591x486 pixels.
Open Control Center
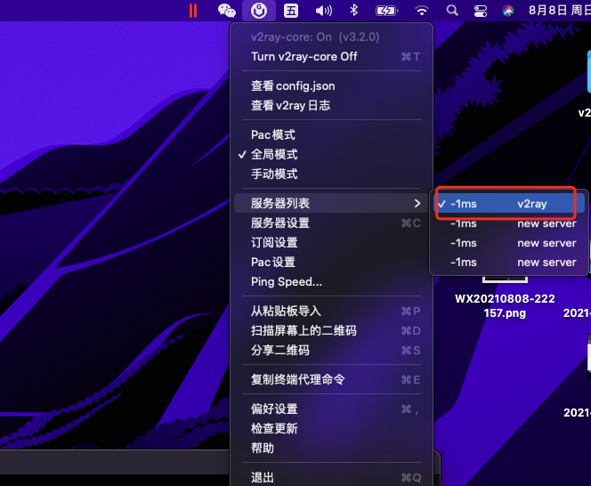pos(481,11)
